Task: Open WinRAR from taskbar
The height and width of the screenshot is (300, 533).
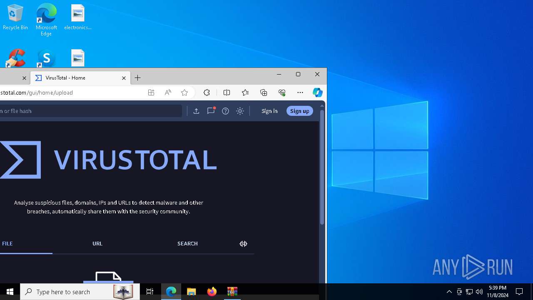Action: 232,292
